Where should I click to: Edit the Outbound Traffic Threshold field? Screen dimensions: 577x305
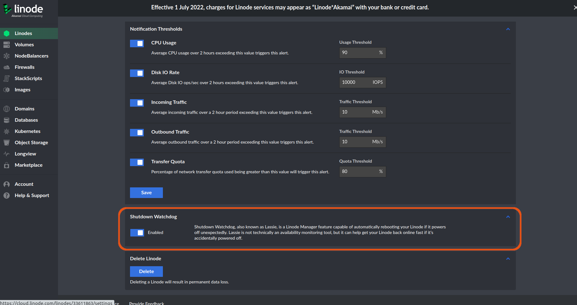pyautogui.click(x=362, y=142)
